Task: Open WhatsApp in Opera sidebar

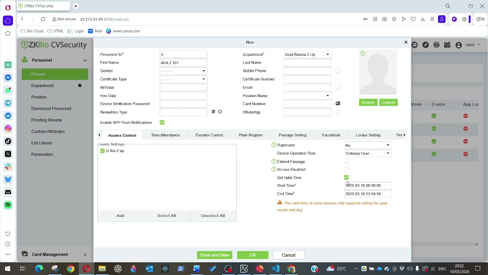Action: click(8, 90)
